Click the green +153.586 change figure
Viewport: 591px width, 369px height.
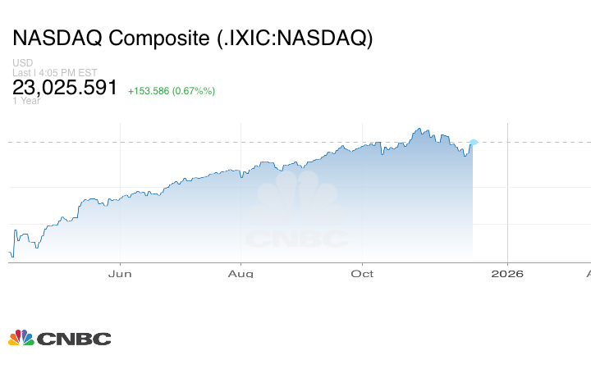coord(171,90)
